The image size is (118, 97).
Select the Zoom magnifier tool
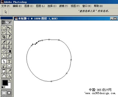[x=9, y=76]
